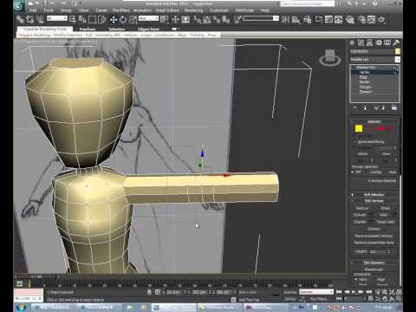Screen dimensions: 416x312
Task: Click the Configure Modifier Sets icon
Action: tap(394, 107)
